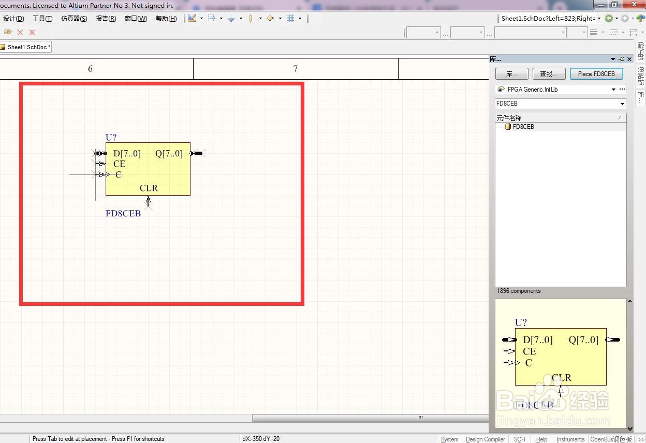Open more libraries ellipsis button
Image resolution: width=646 pixels, height=443 pixels.
click(622, 90)
